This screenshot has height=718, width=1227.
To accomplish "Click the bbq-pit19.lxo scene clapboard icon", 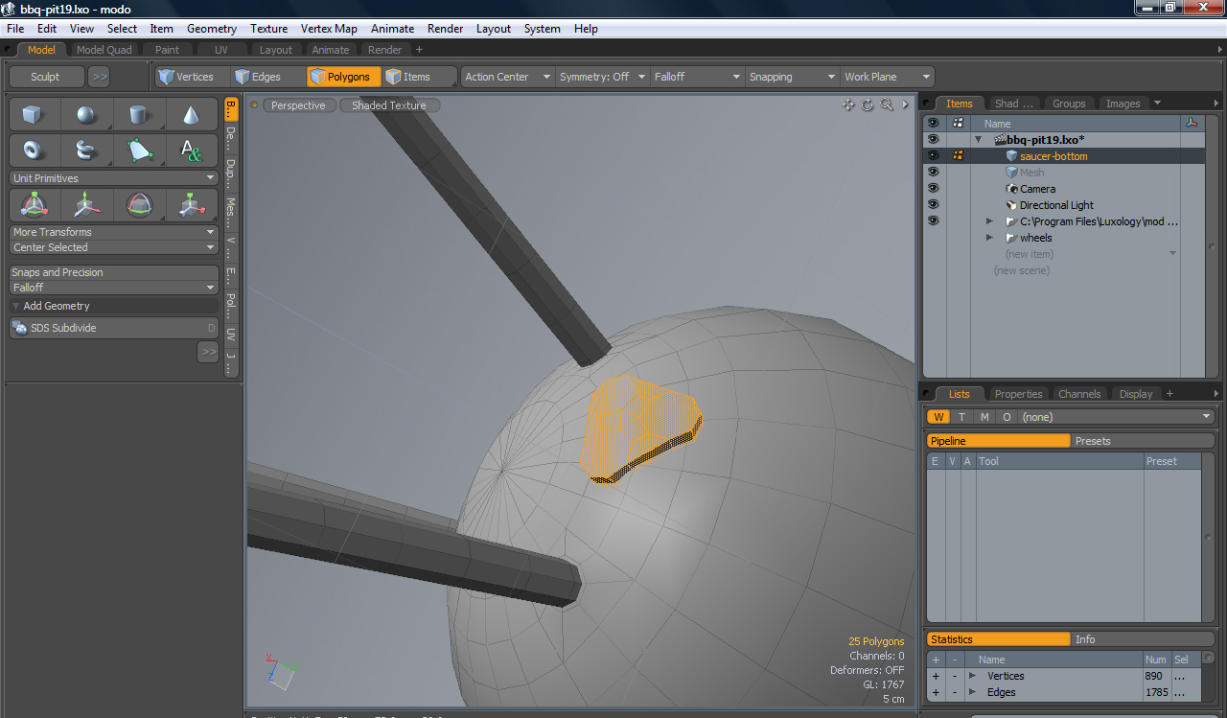I will [x=1000, y=140].
